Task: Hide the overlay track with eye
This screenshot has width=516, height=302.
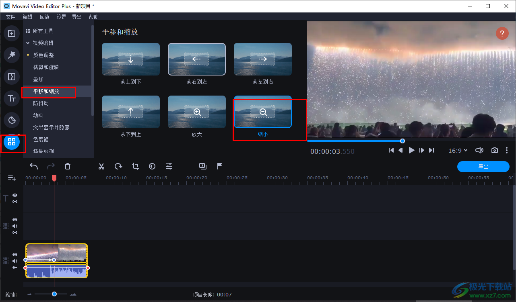Action: [x=15, y=220]
